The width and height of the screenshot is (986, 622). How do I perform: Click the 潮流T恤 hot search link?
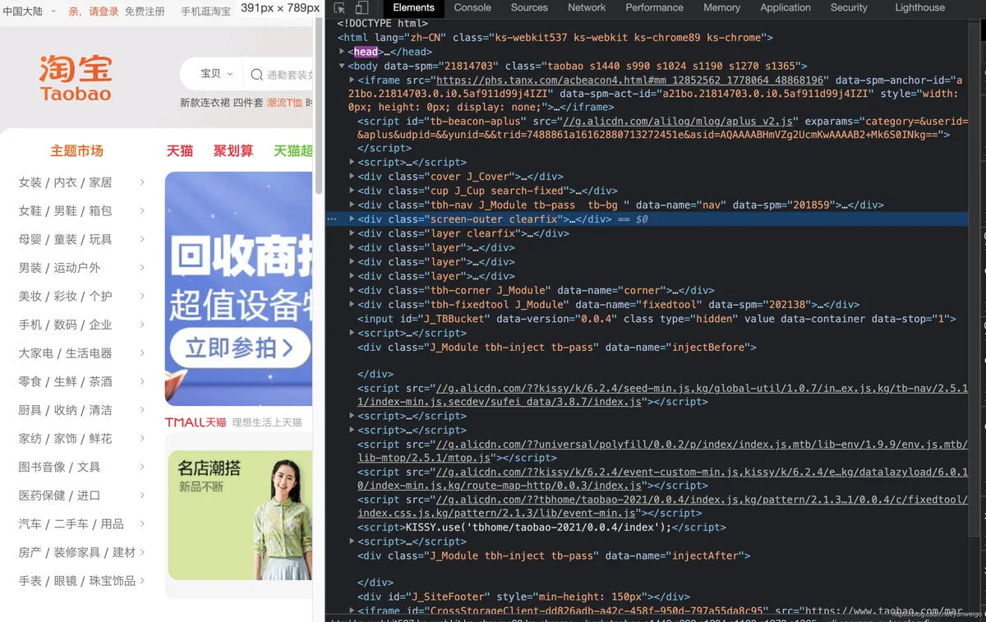[x=284, y=103]
